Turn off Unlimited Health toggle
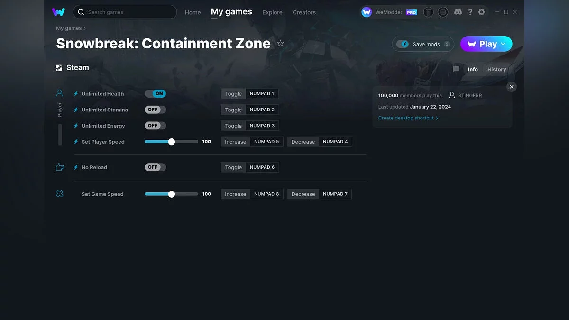Viewport: 569px width, 320px height. pyautogui.click(x=156, y=93)
